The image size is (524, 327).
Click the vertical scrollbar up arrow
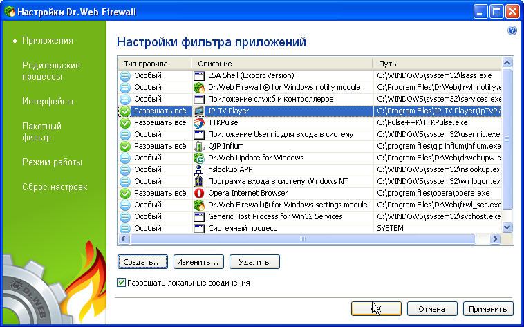[x=507, y=62]
